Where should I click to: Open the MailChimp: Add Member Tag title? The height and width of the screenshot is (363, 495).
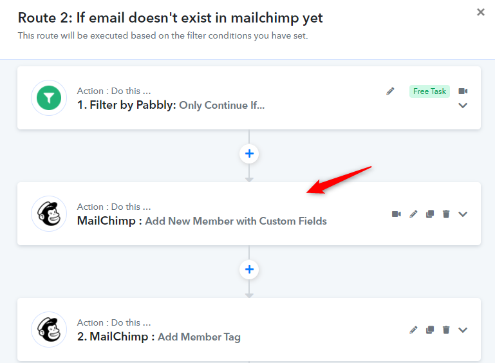159,337
